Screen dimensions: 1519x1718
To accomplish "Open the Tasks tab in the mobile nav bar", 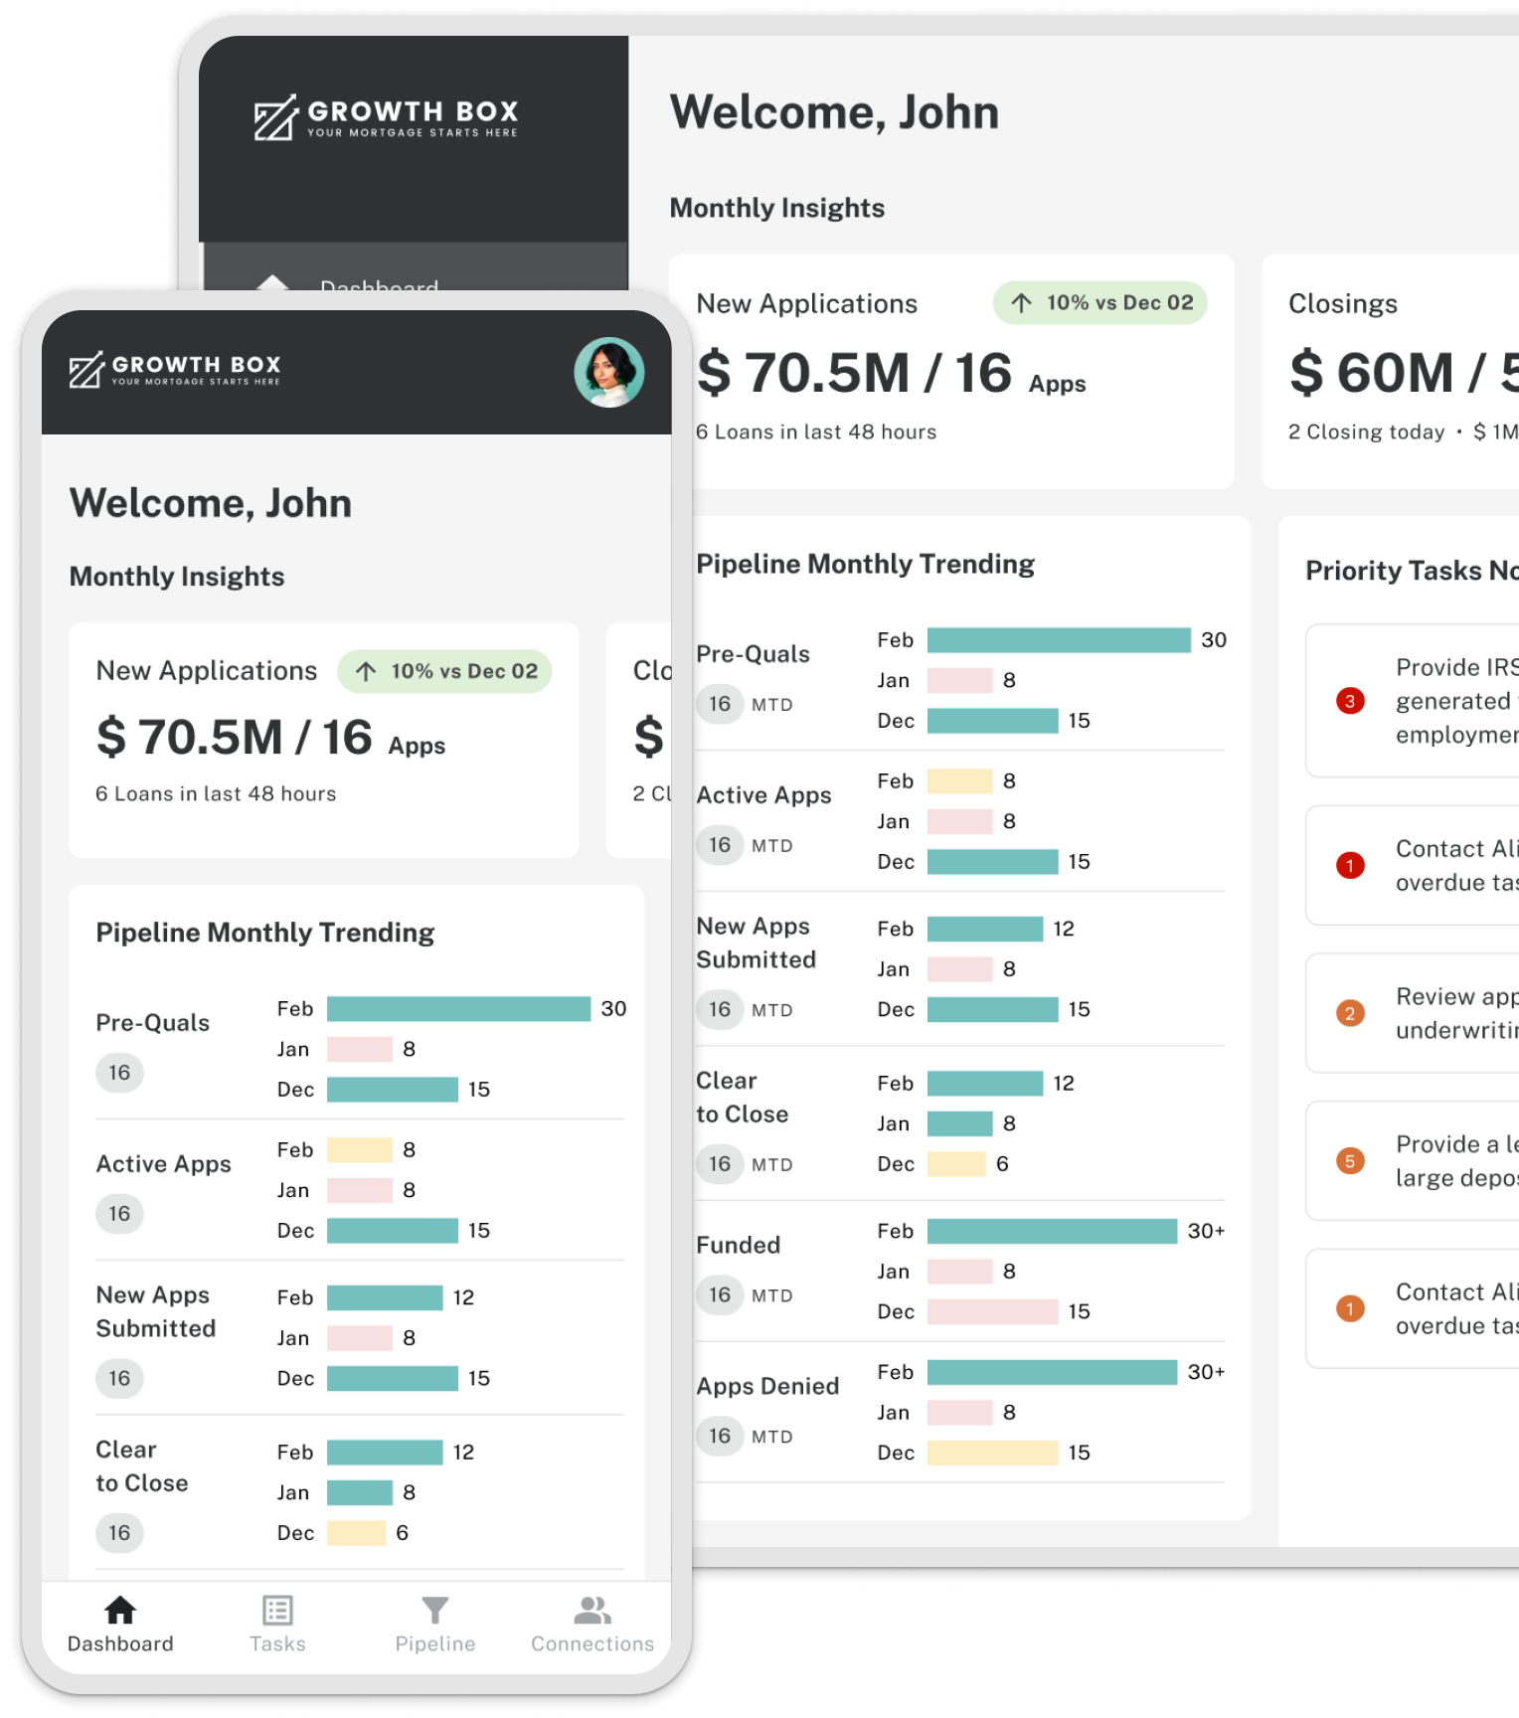I will tap(277, 1625).
